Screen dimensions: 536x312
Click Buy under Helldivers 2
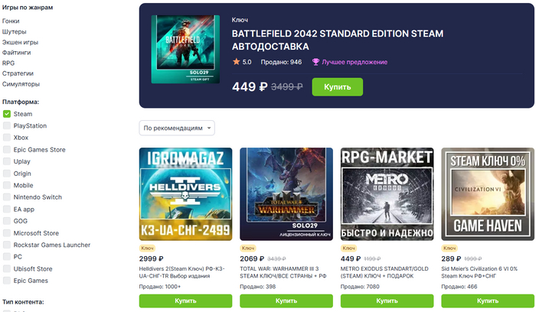tap(185, 301)
